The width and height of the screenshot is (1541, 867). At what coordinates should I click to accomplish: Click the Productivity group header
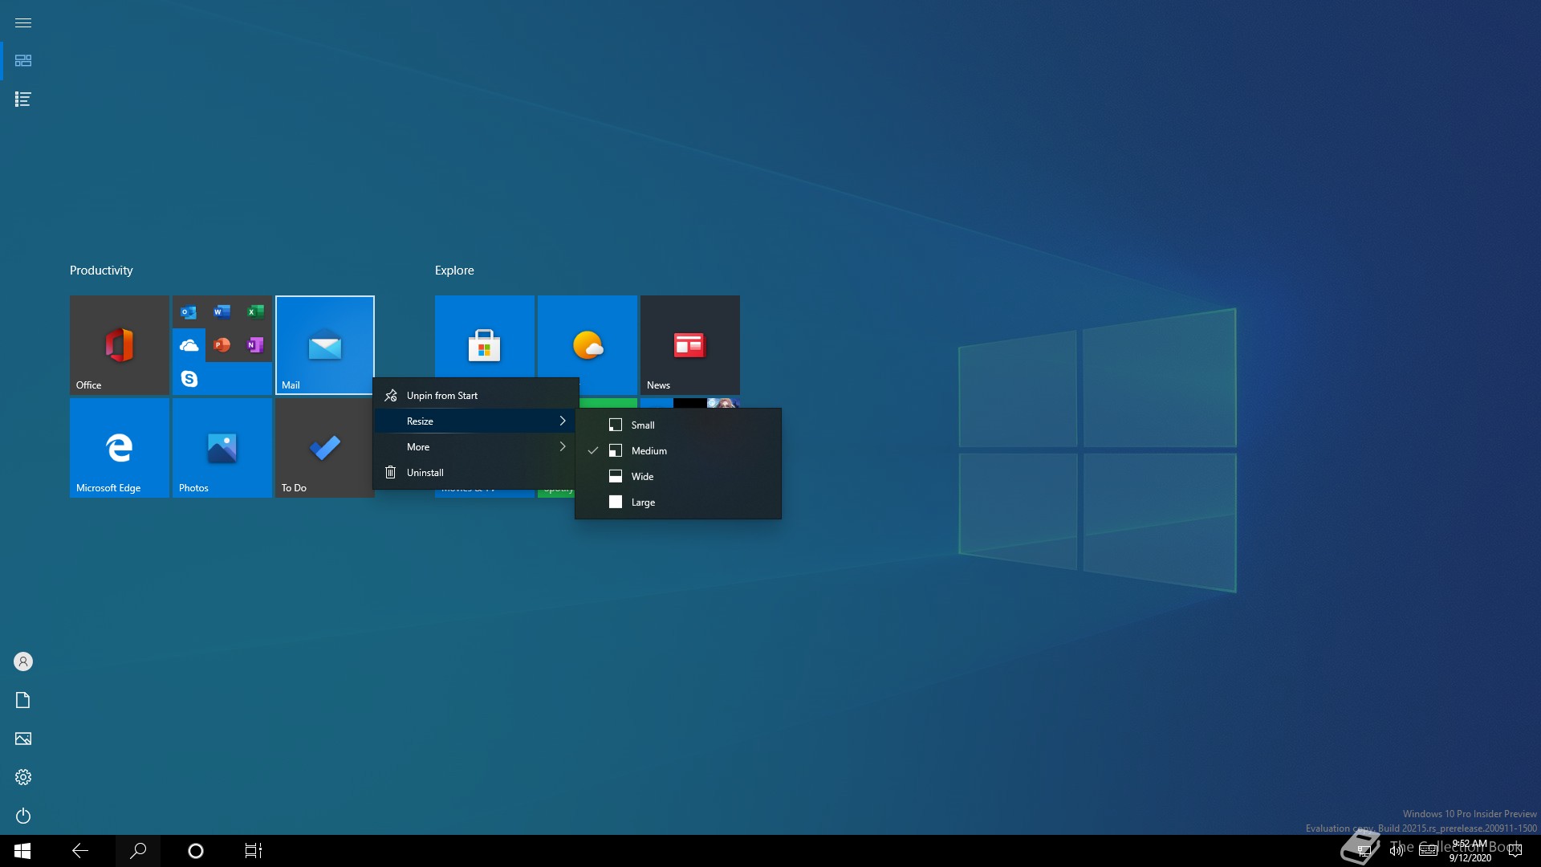click(x=101, y=271)
